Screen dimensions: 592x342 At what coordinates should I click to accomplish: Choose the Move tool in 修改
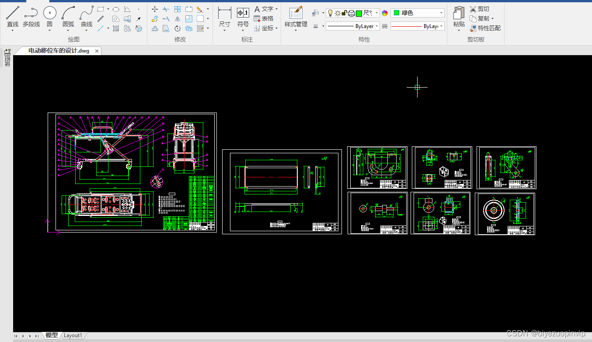coord(155,9)
